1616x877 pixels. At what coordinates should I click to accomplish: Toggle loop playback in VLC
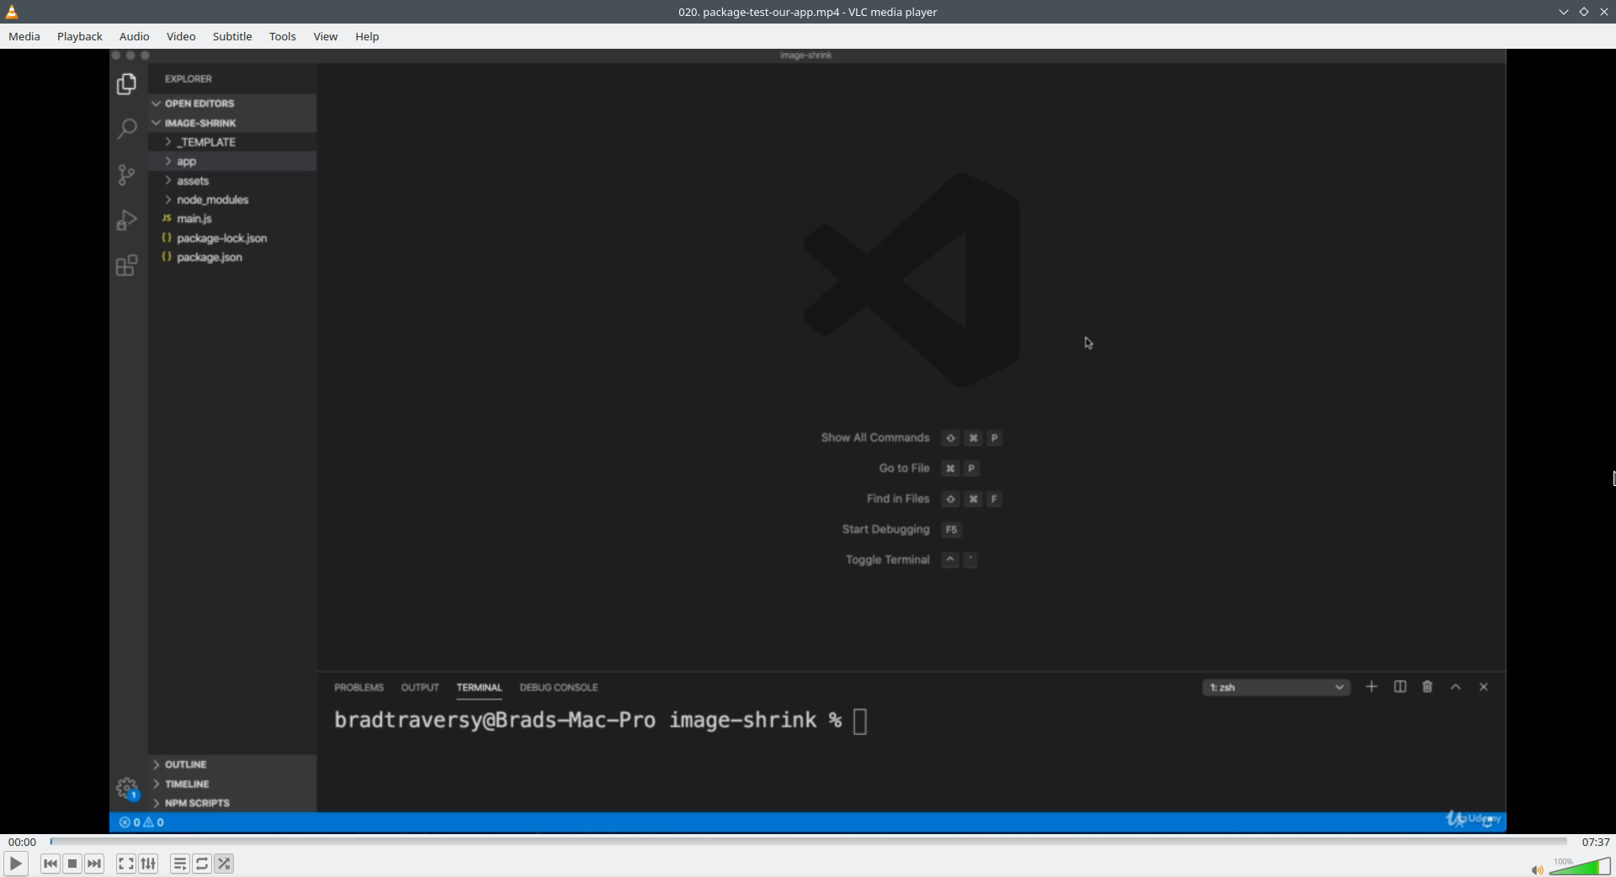[202, 864]
